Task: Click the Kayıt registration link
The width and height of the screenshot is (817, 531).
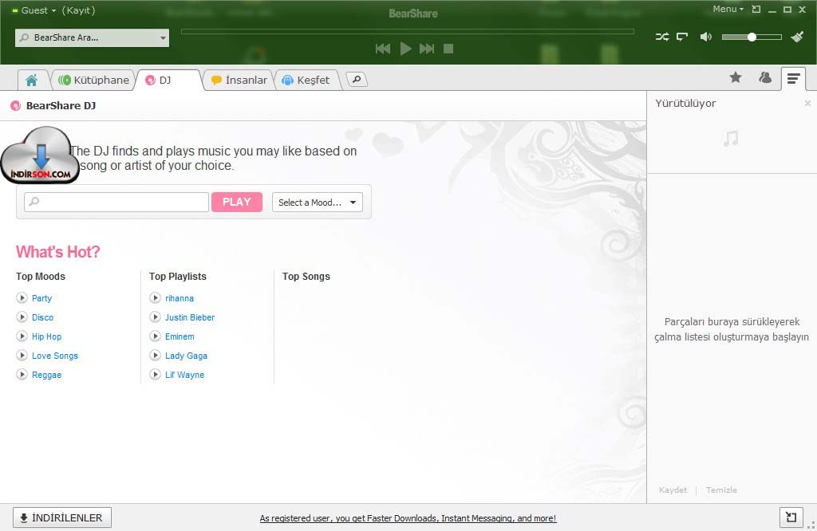Action: [x=78, y=10]
